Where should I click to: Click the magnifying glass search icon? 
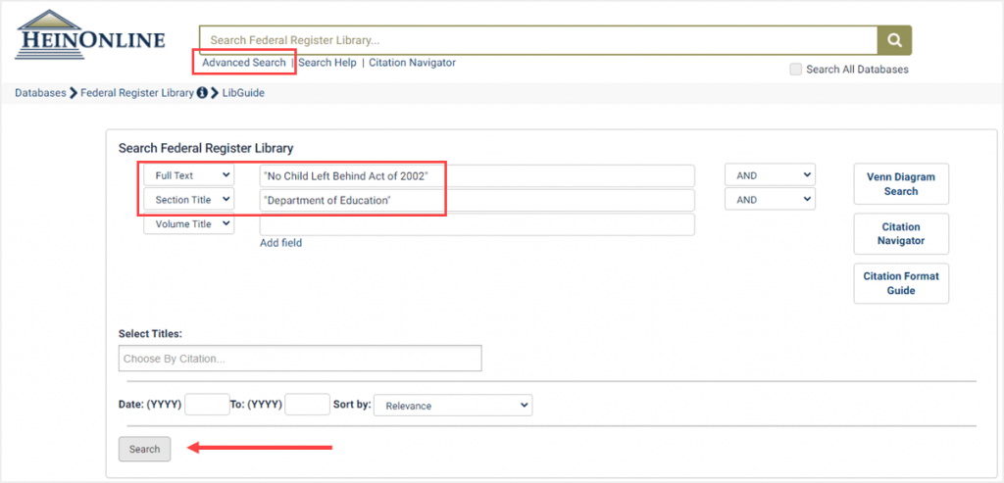coord(894,40)
